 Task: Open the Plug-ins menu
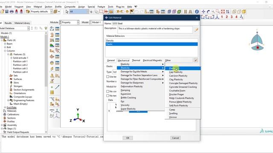click(120, 7)
